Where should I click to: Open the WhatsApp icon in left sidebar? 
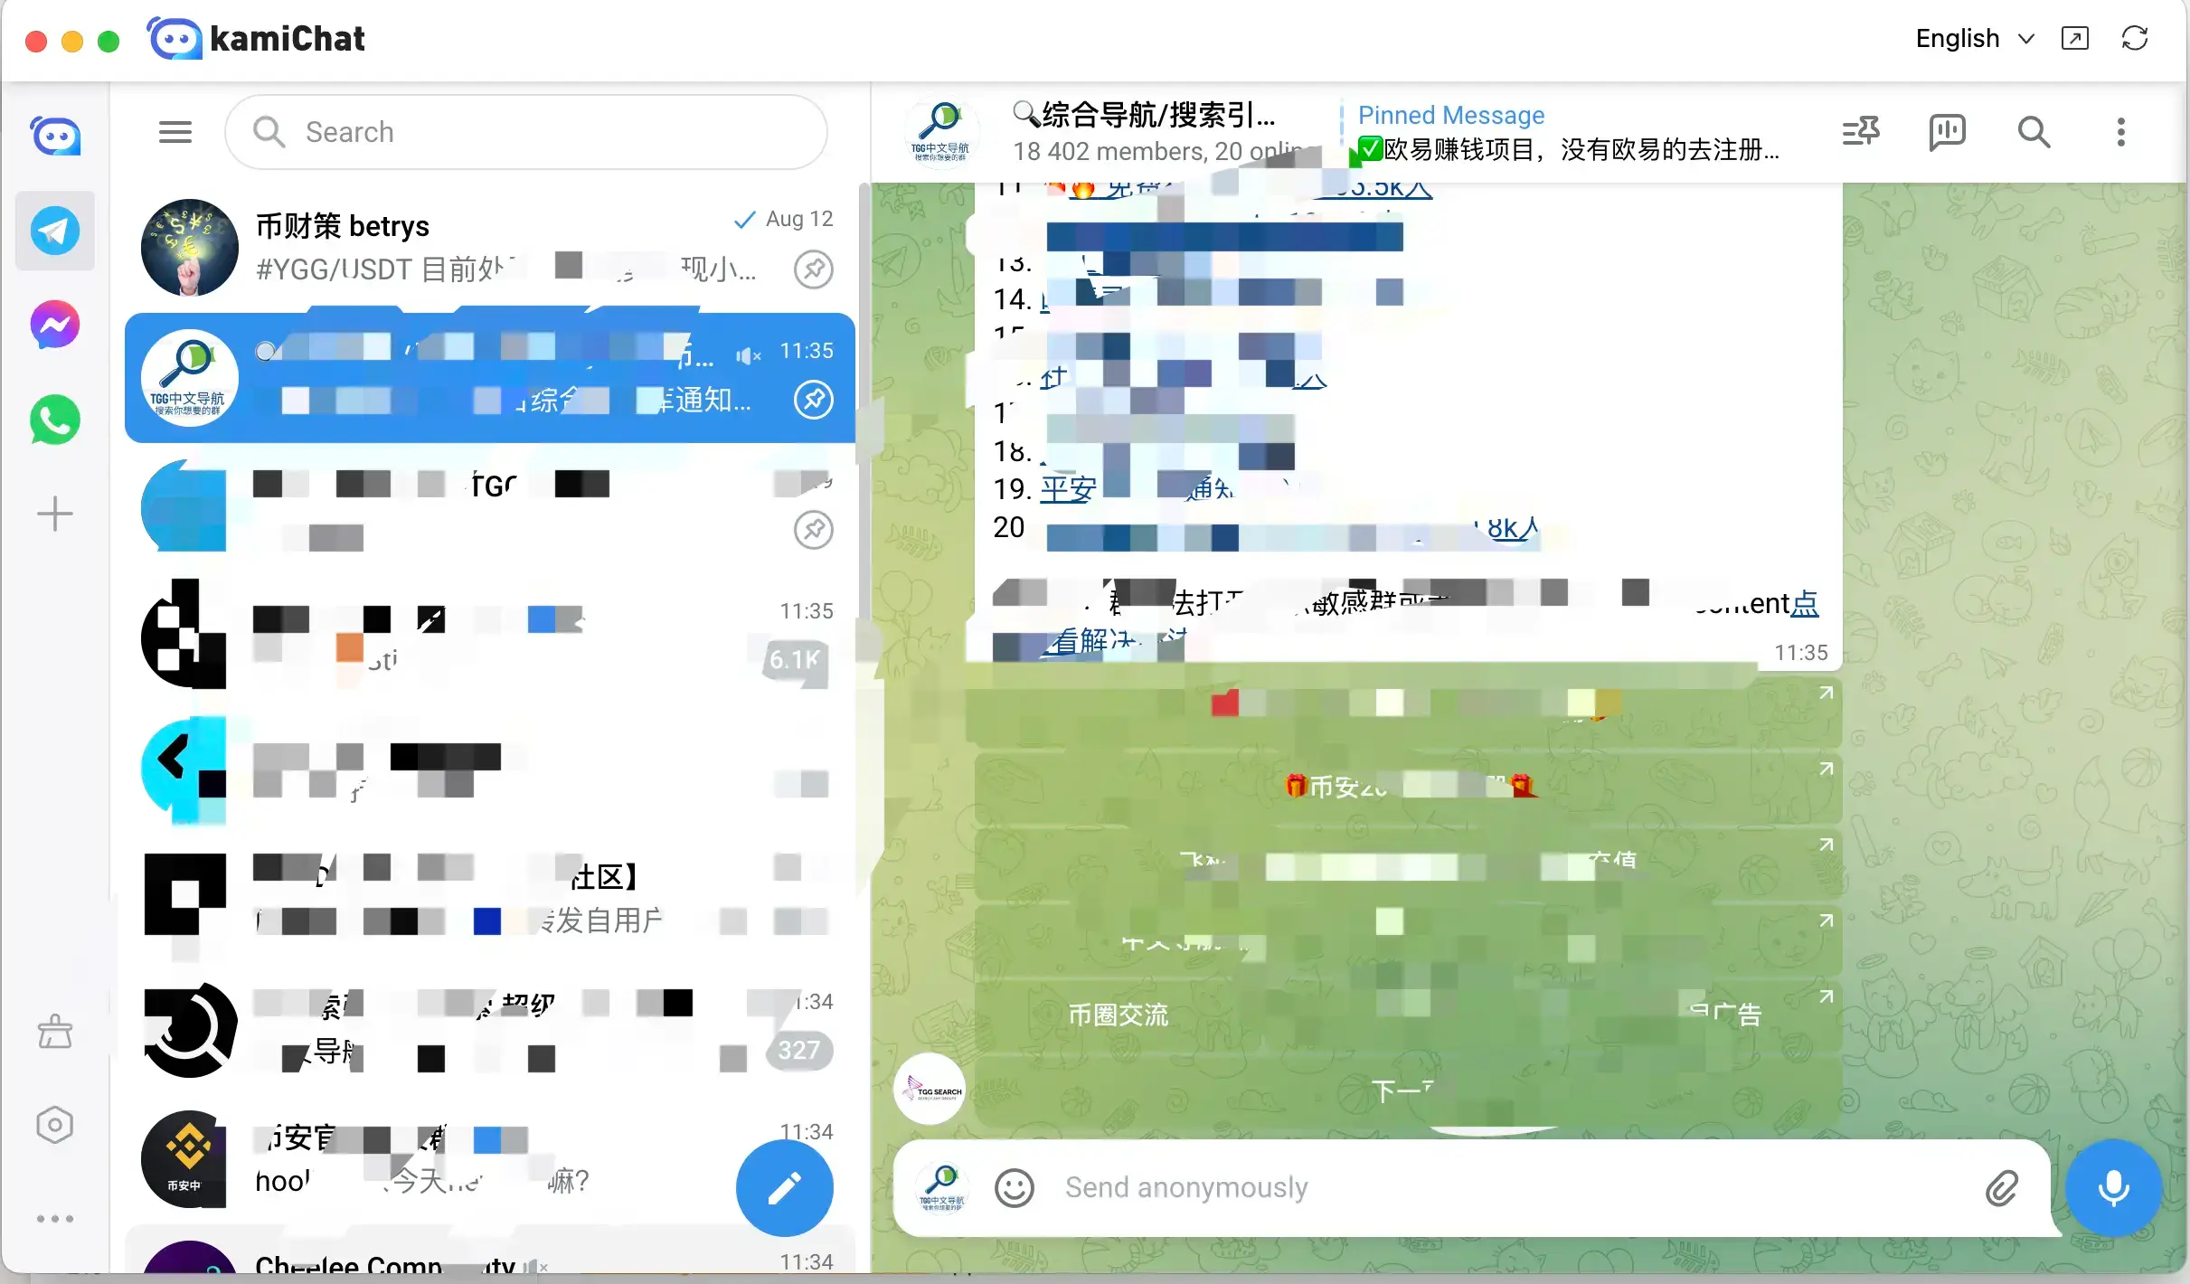coord(53,418)
